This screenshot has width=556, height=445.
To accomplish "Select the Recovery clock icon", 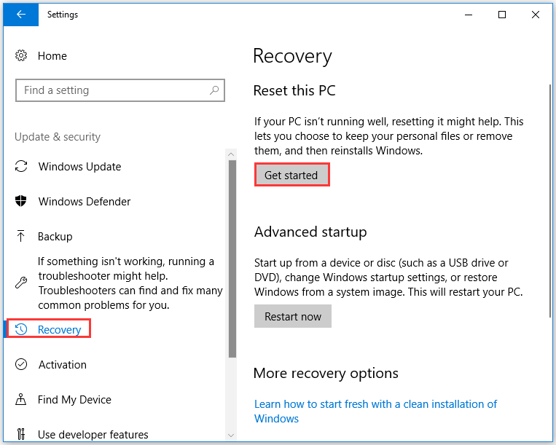I will [21, 329].
